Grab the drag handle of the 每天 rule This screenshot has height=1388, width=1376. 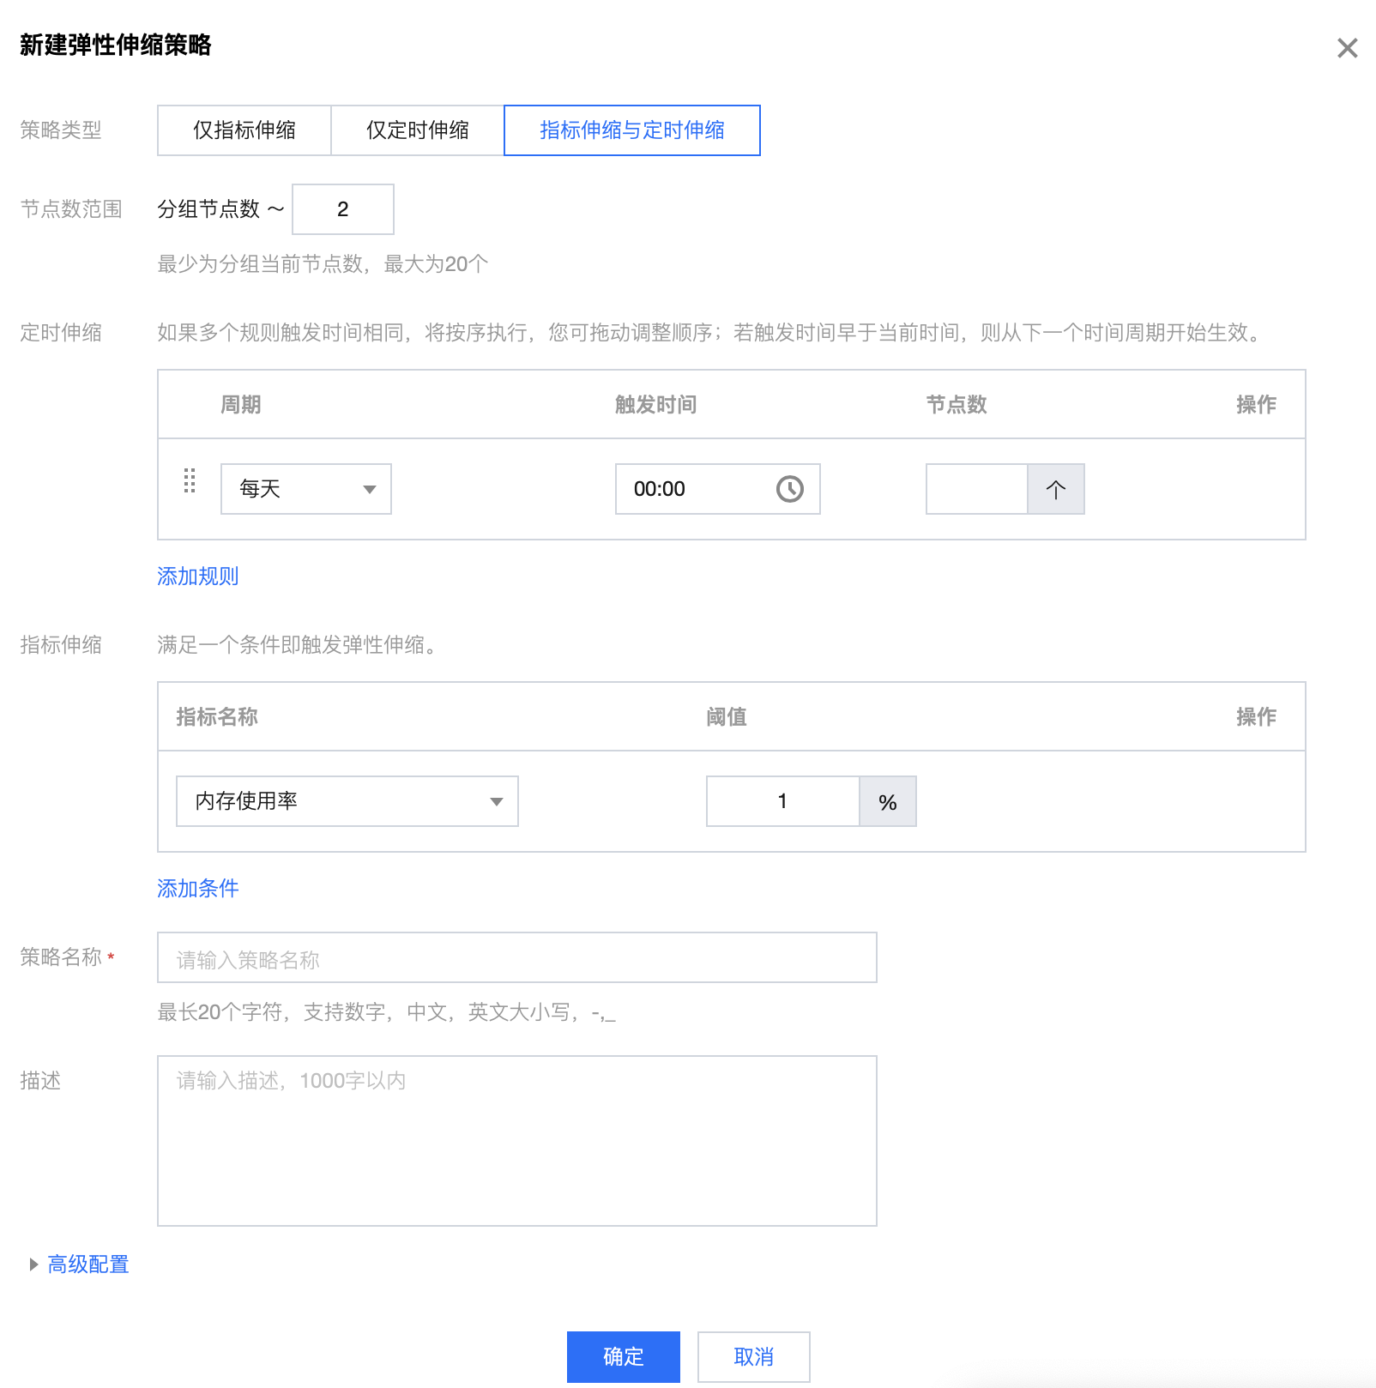190,480
